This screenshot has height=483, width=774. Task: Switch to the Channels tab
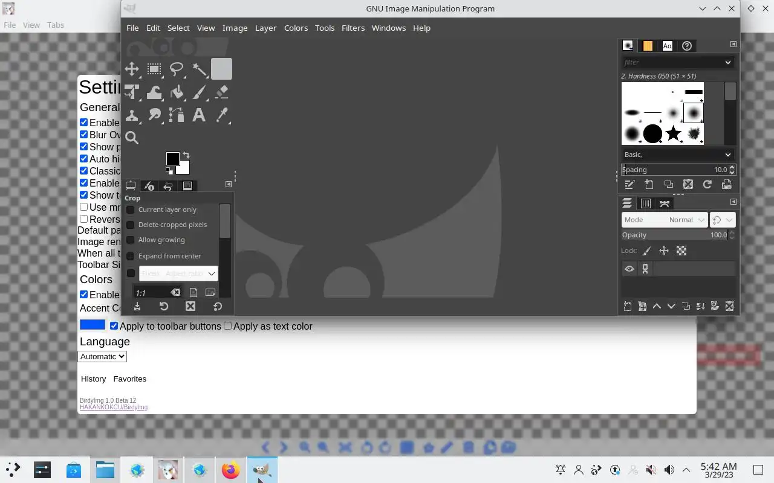pyautogui.click(x=646, y=203)
